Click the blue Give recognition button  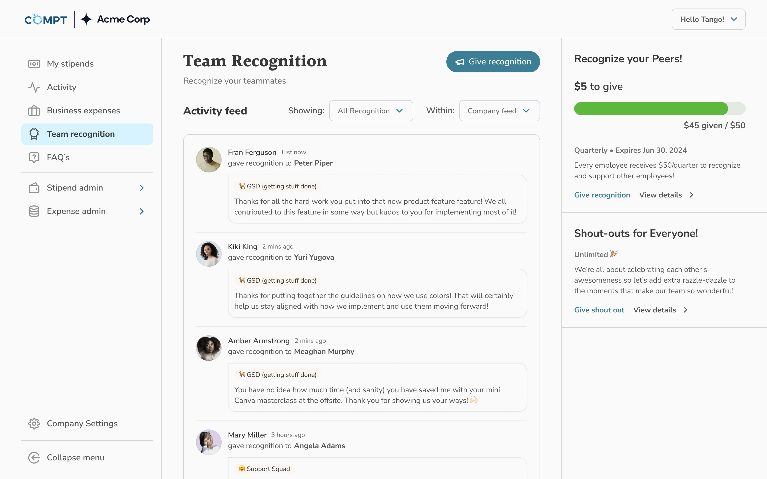(x=493, y=62)
